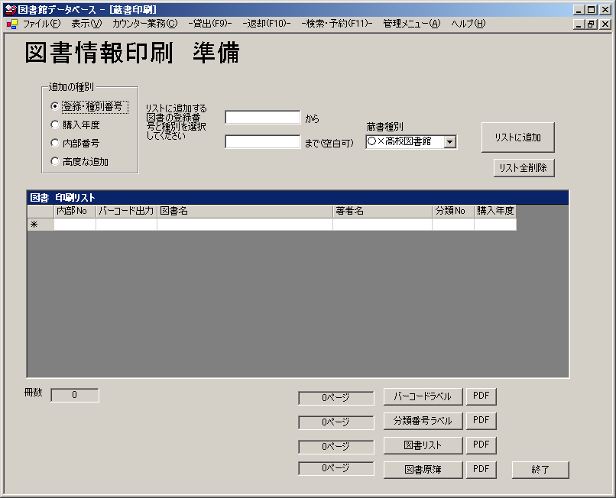Click the 購入年度 column header
Viewport: 616px width, 498px height.
[x=495, y=212]
